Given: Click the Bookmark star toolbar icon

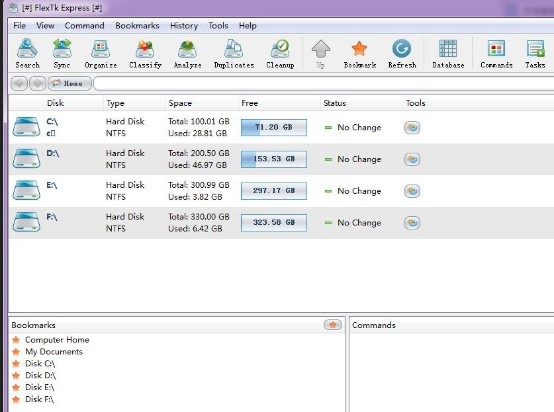Looking at the screenshot, I should pyautogui.click(x=359, y=54).
